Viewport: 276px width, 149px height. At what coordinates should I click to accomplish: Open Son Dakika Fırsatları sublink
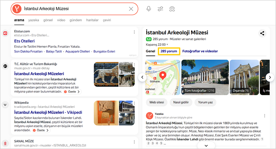[28, 52]
